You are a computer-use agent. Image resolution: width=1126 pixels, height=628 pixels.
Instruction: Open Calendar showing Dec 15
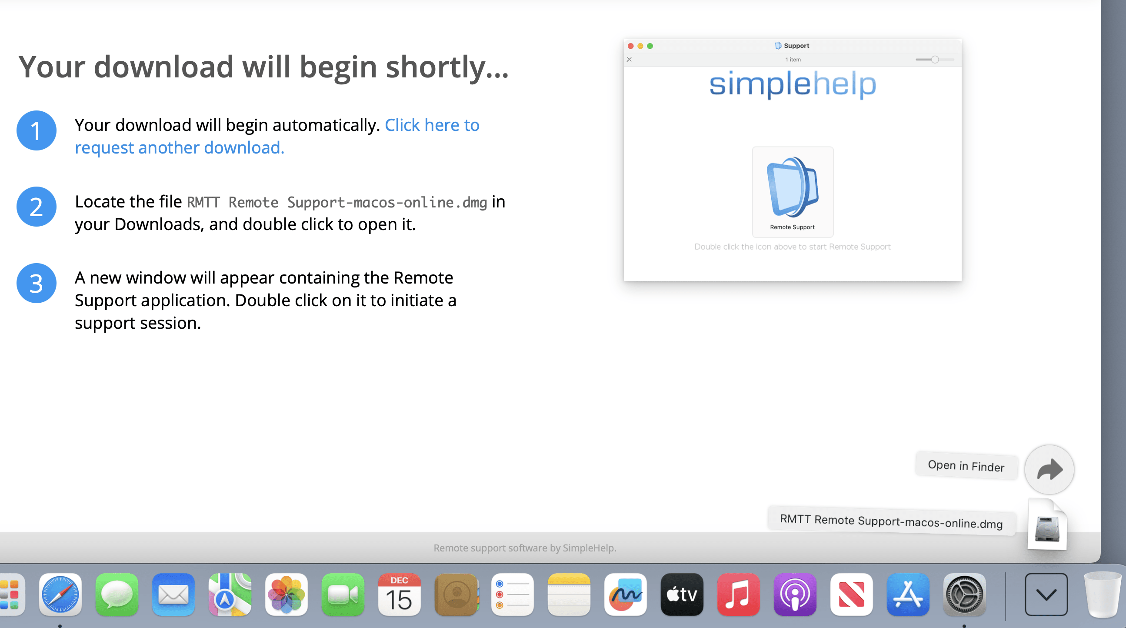tap(400, 595)
